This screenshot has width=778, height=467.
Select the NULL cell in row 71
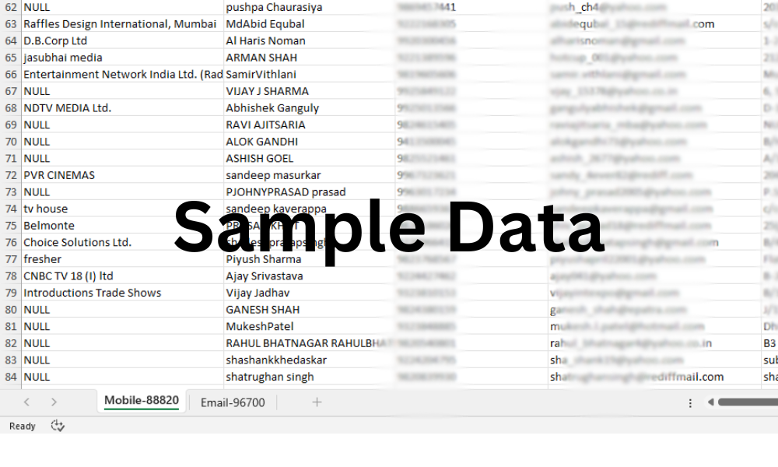pos(123,158)
